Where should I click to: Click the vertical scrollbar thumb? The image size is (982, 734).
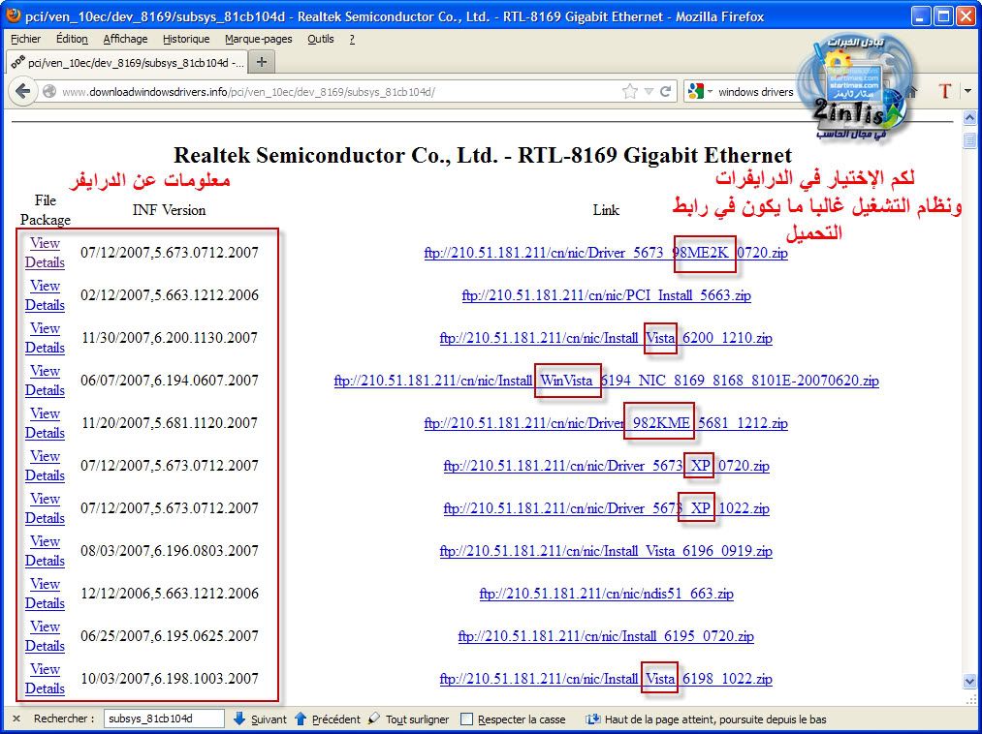969,138
